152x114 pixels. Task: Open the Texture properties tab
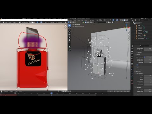(132, 84)
